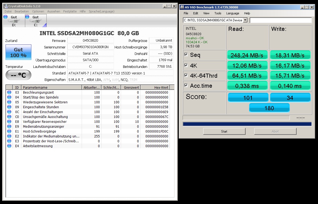Open the Bearbeiten menu
This screenshot has height=204, width=318.
coord(22,11)
